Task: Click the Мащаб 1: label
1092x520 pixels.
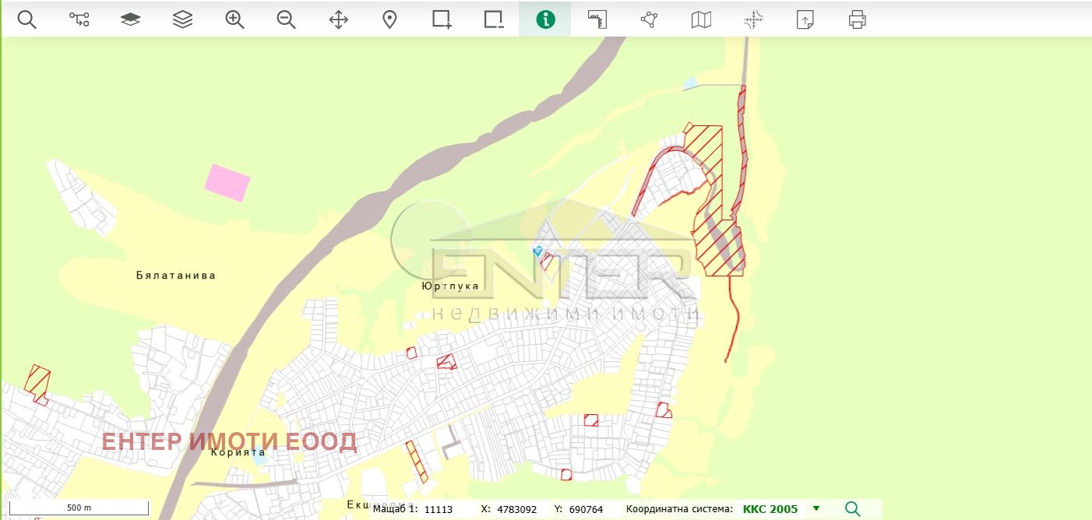Action: pos(396,509)
